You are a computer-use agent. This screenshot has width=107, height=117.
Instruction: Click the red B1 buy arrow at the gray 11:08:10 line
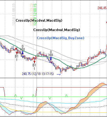coord(17,53)
